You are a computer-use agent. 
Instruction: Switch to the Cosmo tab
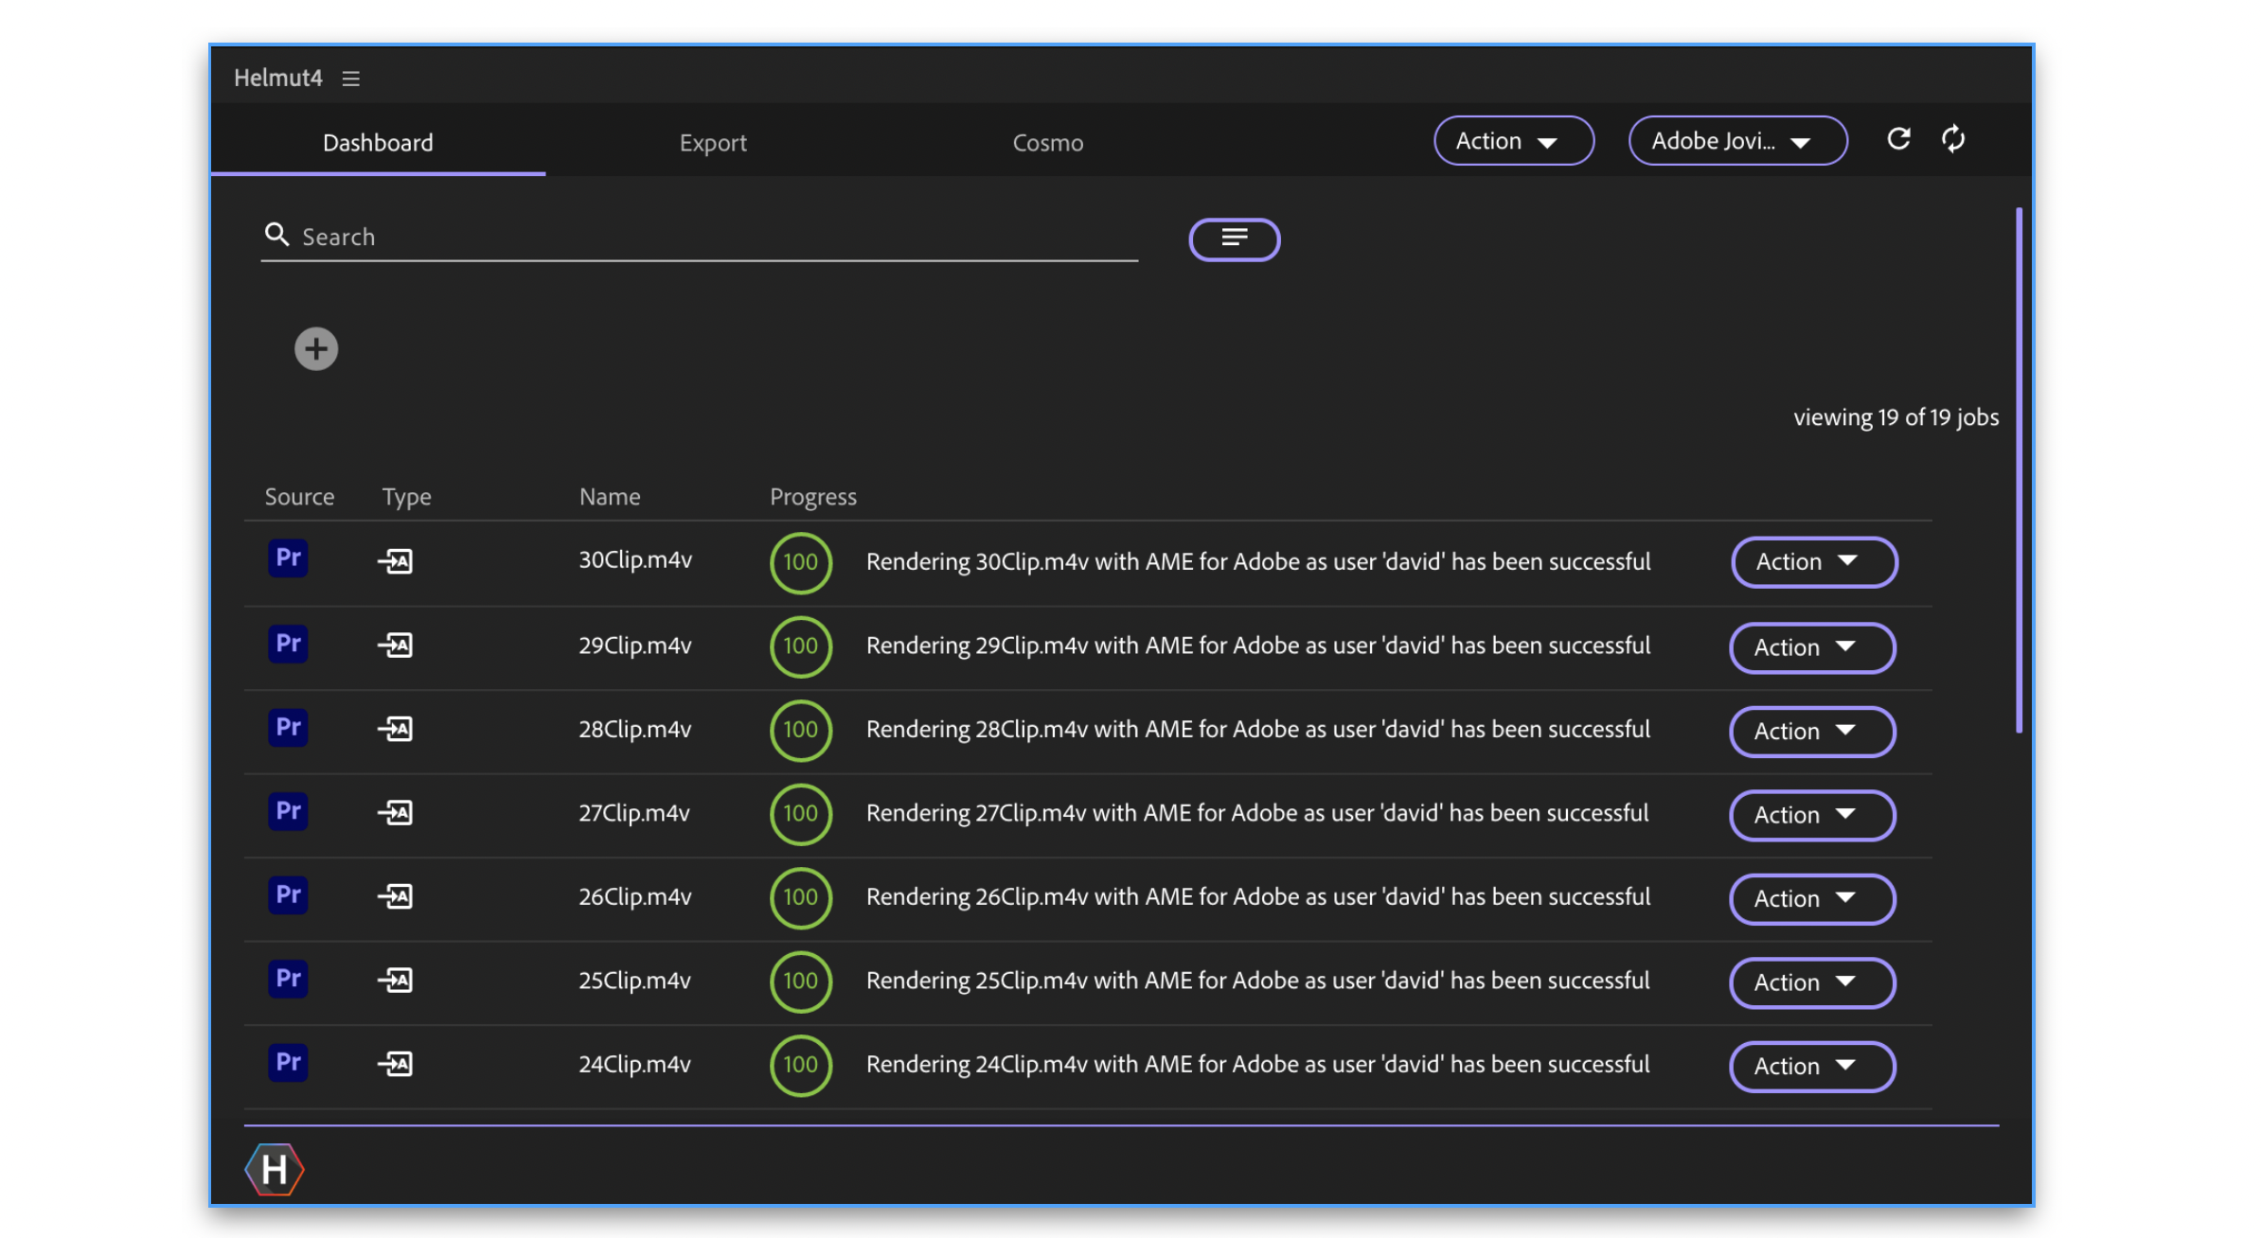pyautogui.click(x=1047, y=143)
